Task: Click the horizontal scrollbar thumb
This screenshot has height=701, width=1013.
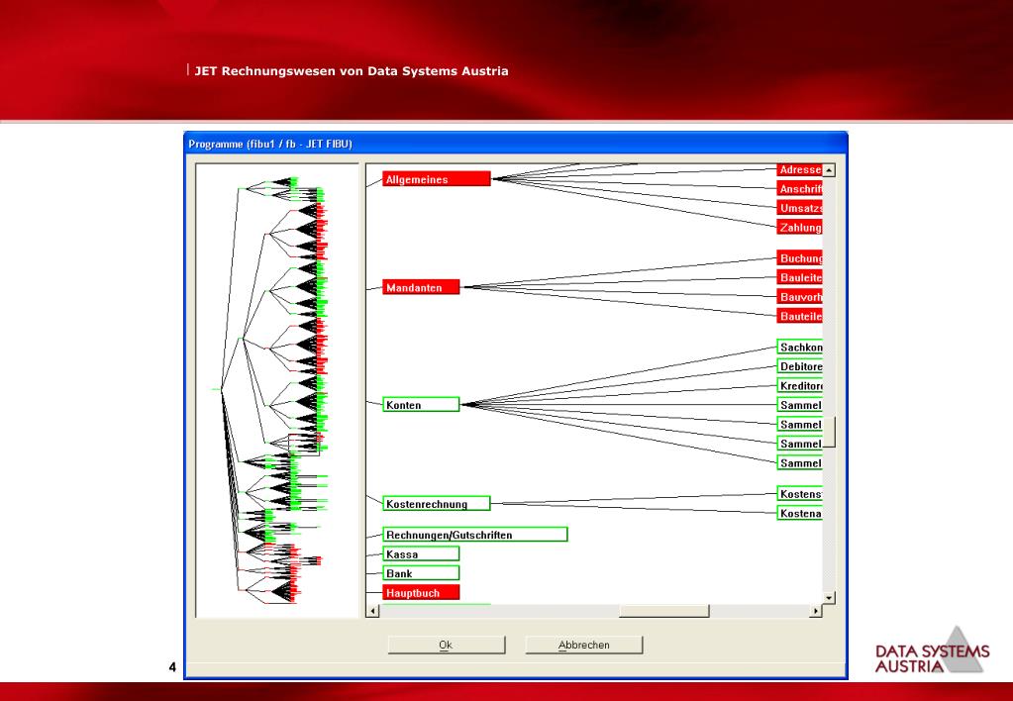Action: [664, 611]
